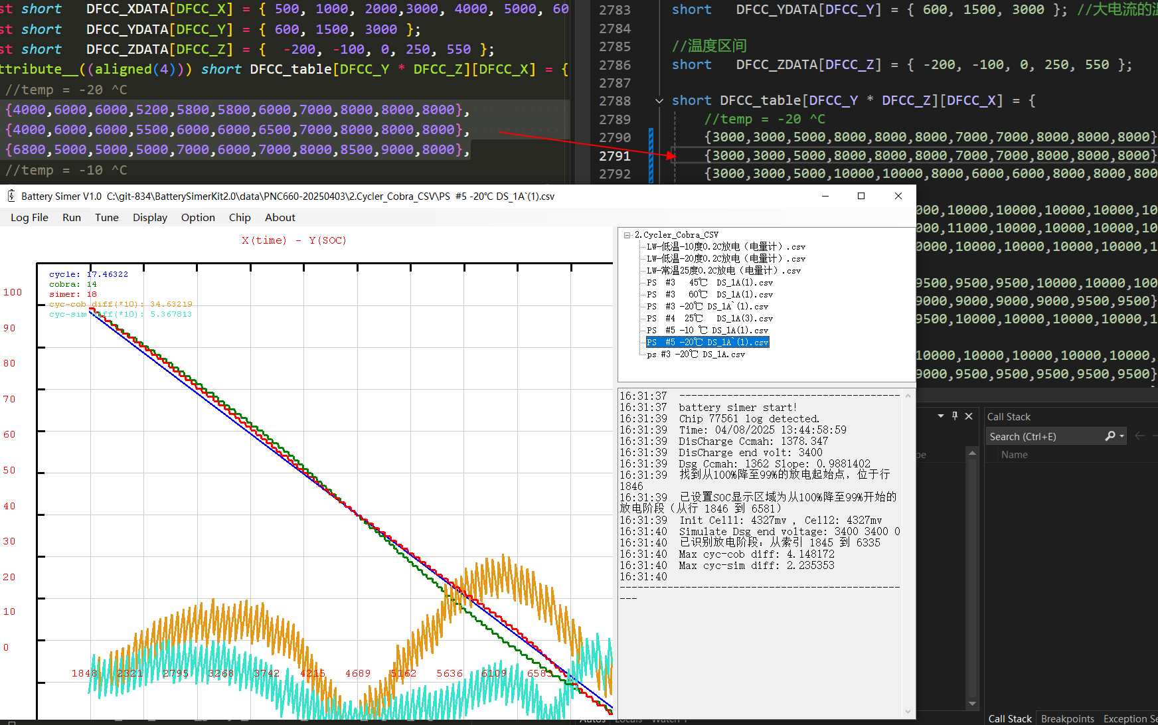Maximize the Battery Simer window
Image resolution: width=1158 pixels, height=725 pixels.
pos(861,196)
